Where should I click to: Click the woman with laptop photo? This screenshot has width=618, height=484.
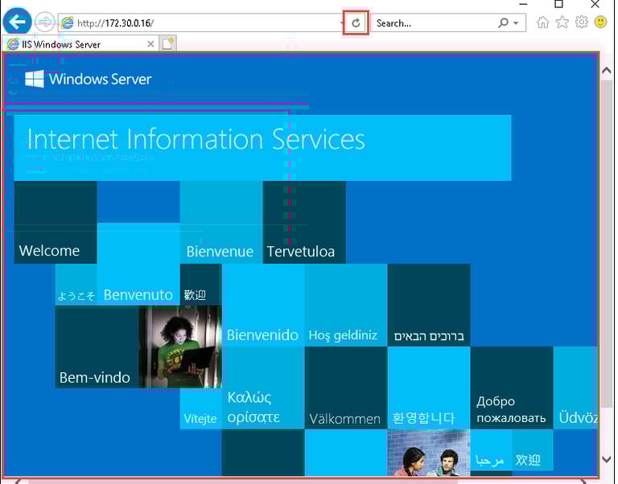[180, 347]
